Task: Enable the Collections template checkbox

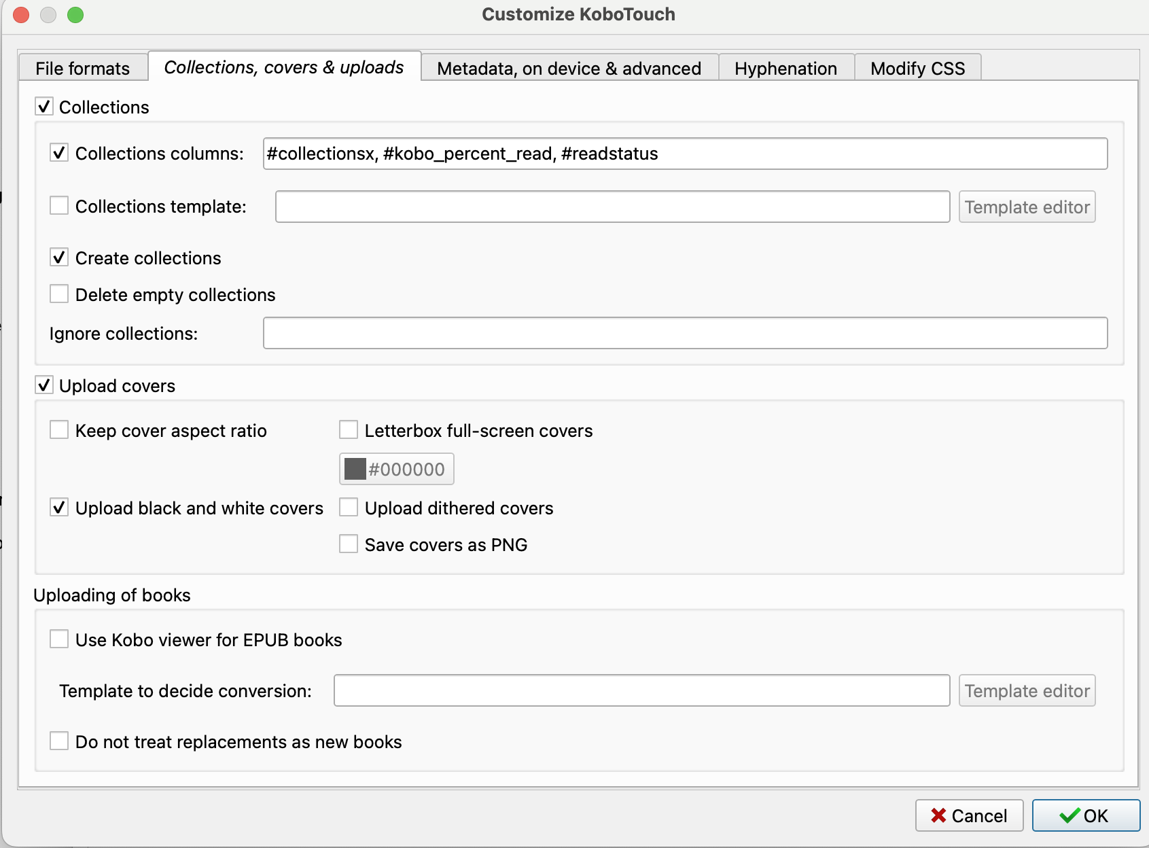Action: click(59, 206)
